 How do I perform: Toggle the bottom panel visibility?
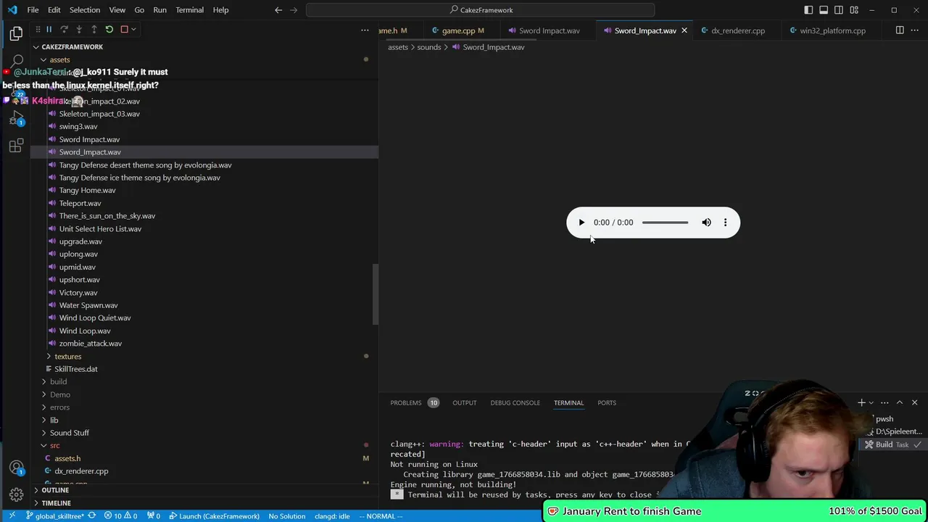(824, 10)
